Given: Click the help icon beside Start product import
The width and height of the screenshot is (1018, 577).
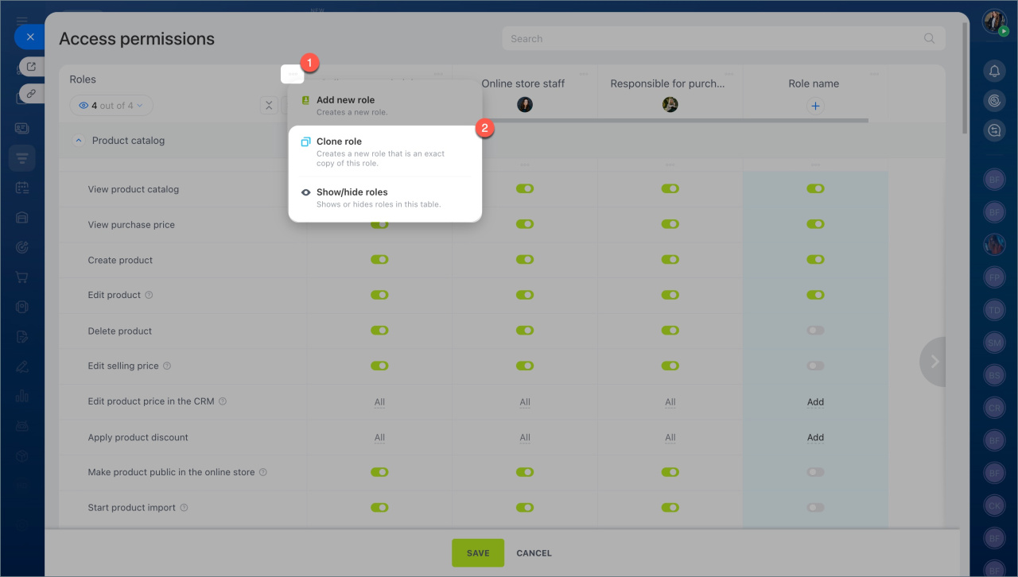Looking at the screenshot, I should [x=184, y=508].
